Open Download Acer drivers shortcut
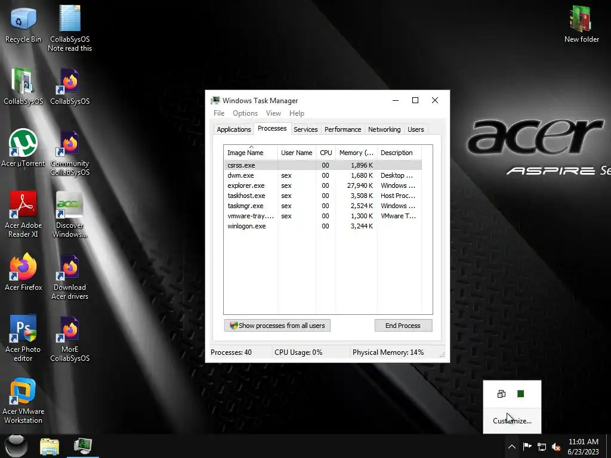This screenshot has height=458, width=611. (x=70, y=277)
